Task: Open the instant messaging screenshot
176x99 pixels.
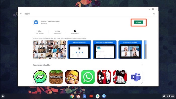Action: point(105,49)
